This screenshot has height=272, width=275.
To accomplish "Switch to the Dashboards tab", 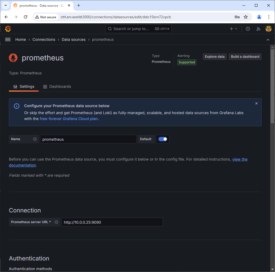I will pyautogui.click(x=57, y=86).
